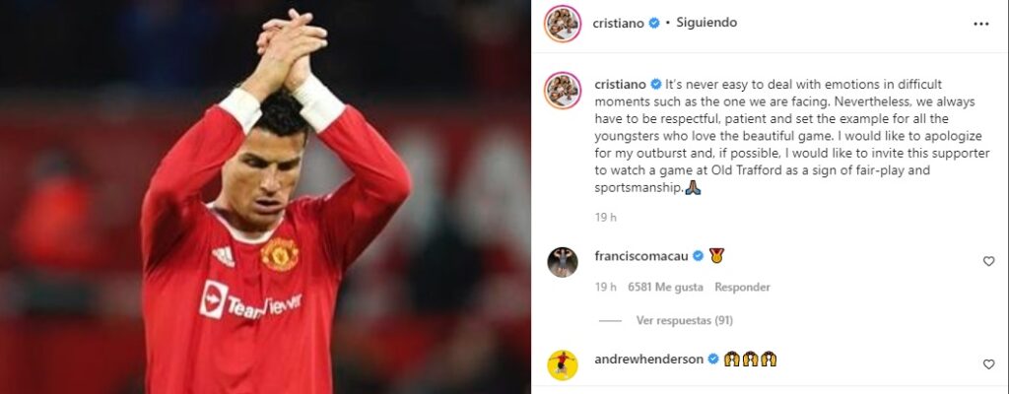This screenshot has width=1009, height=394.
Task: Click the post photo of the player
Action: pos(265,197)
